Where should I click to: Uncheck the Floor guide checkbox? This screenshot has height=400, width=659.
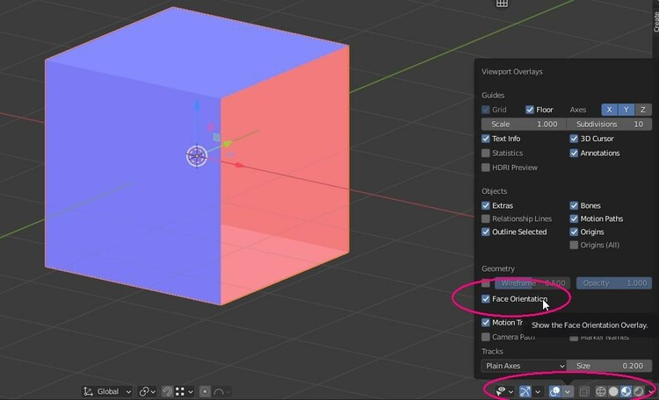pos(530,110)
